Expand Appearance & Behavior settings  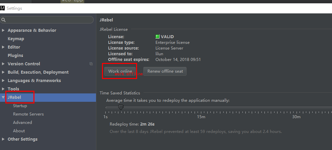tap(3, 30)
